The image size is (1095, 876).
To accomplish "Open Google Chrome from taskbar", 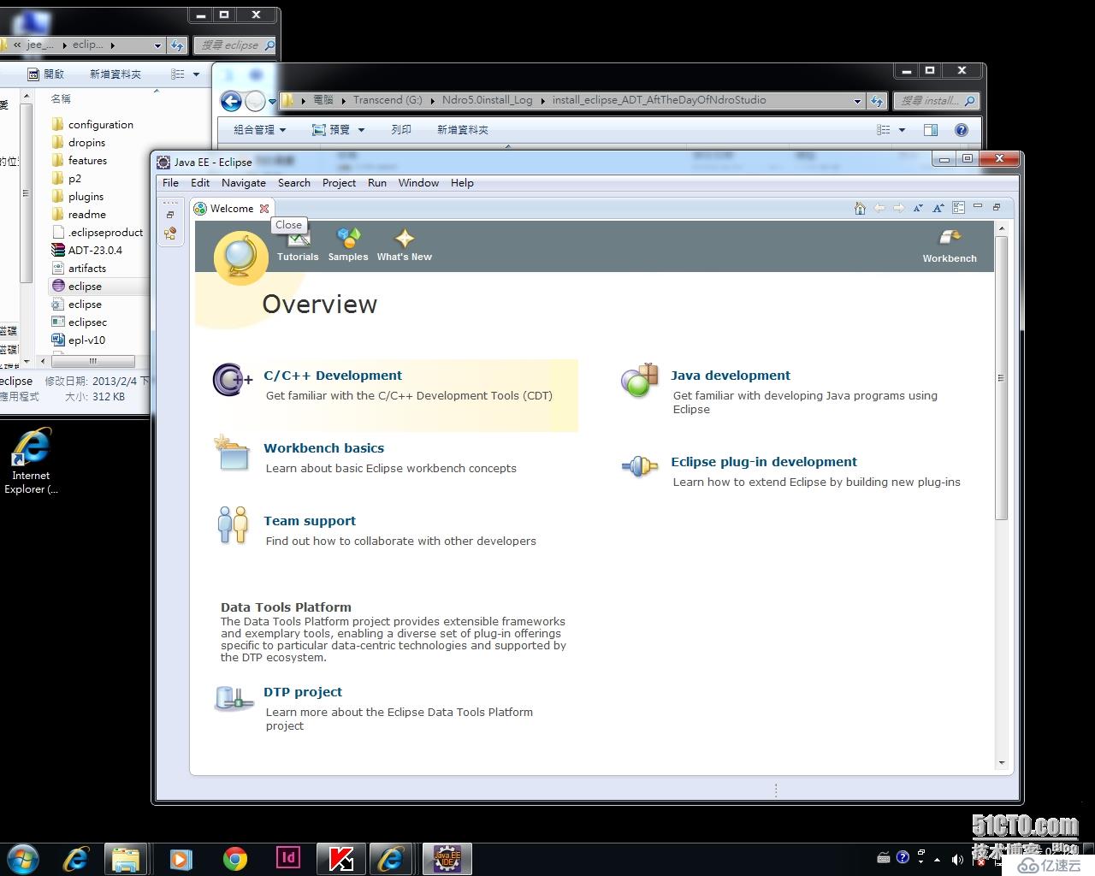I will click(x=234, y=859).
